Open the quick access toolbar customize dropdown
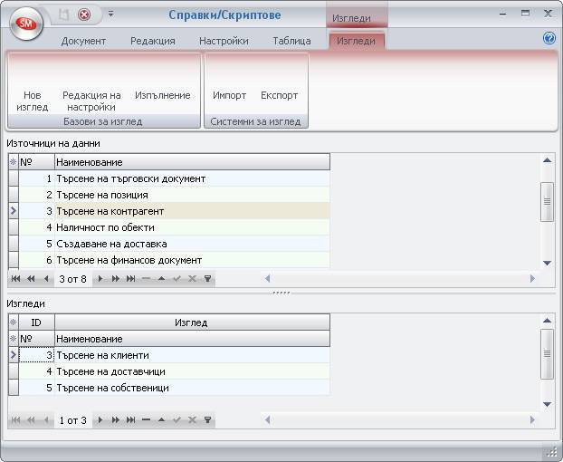The width and height of the screenshot is (563, 462). (x=111, y=14)
